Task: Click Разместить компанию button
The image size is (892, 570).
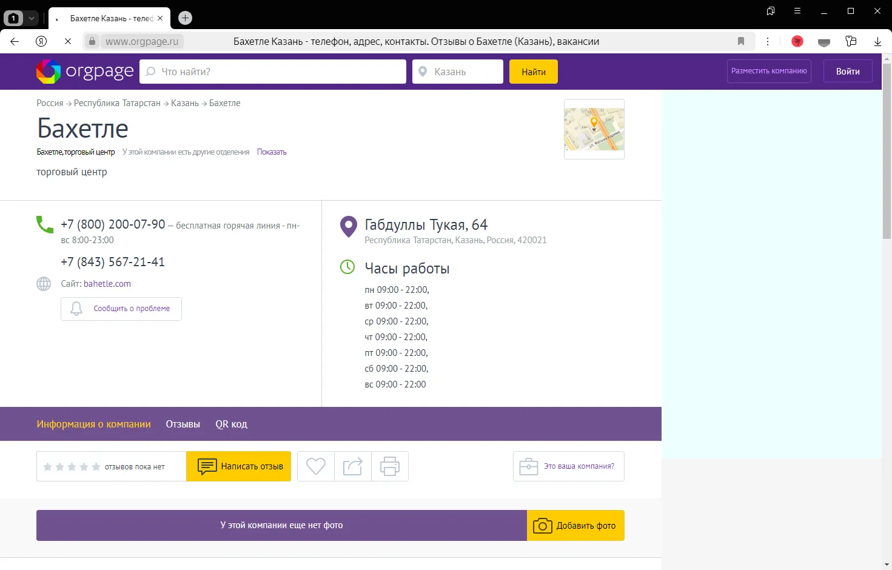Action: 769,71
